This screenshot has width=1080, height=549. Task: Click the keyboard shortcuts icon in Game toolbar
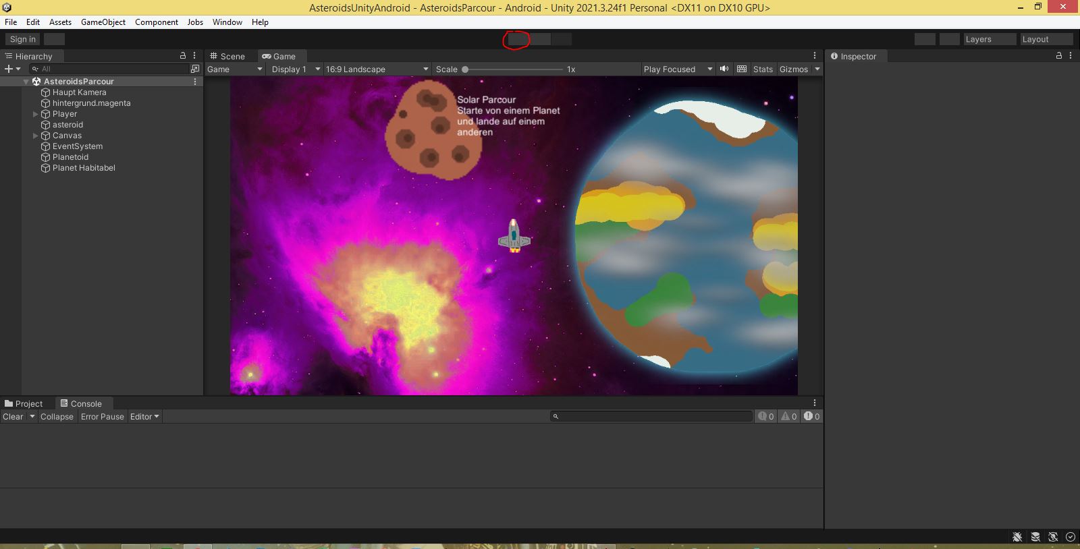click(742, 69)
